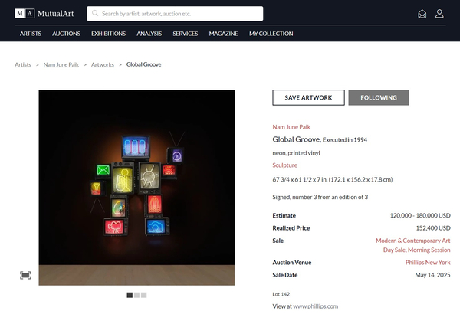Open the user account profile icon

439,14
